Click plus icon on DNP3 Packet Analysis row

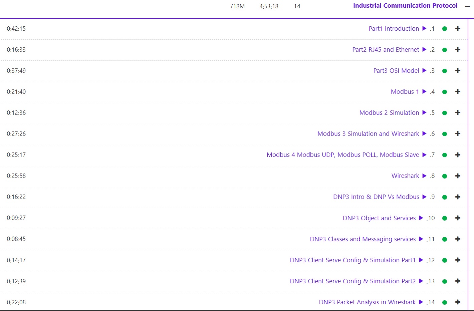[458, 302]
